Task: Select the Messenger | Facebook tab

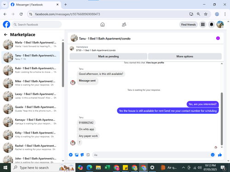Action: click(x=35, y=5)
